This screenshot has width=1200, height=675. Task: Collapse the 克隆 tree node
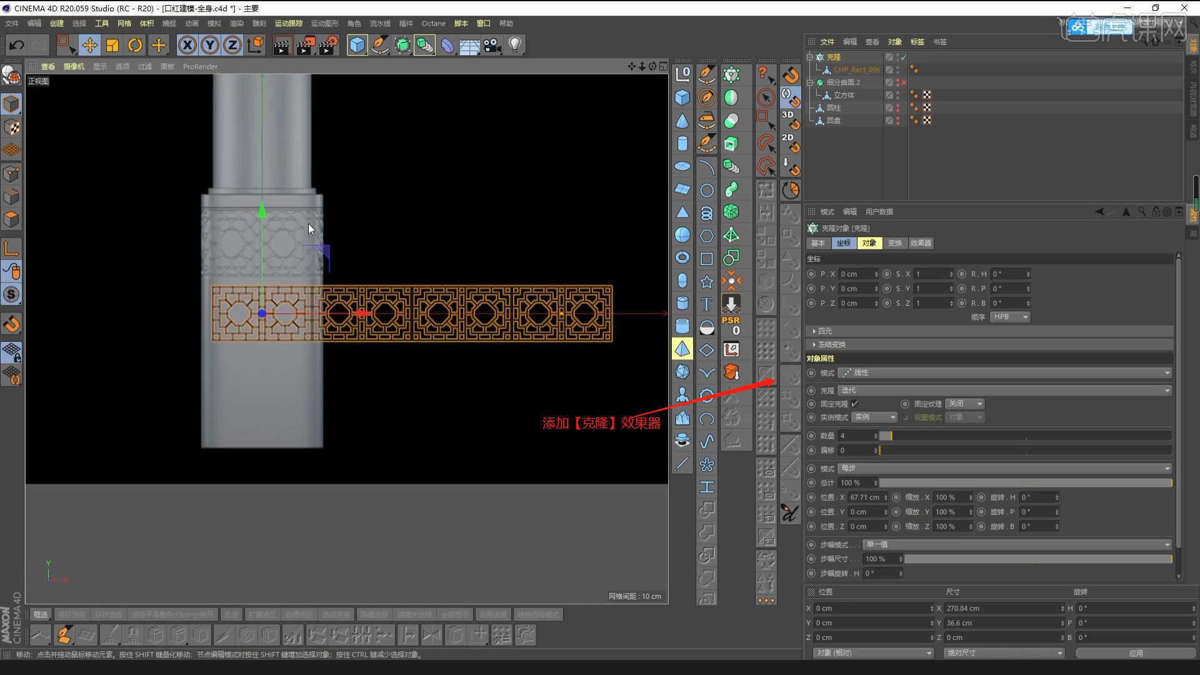(x=810, y=57)
